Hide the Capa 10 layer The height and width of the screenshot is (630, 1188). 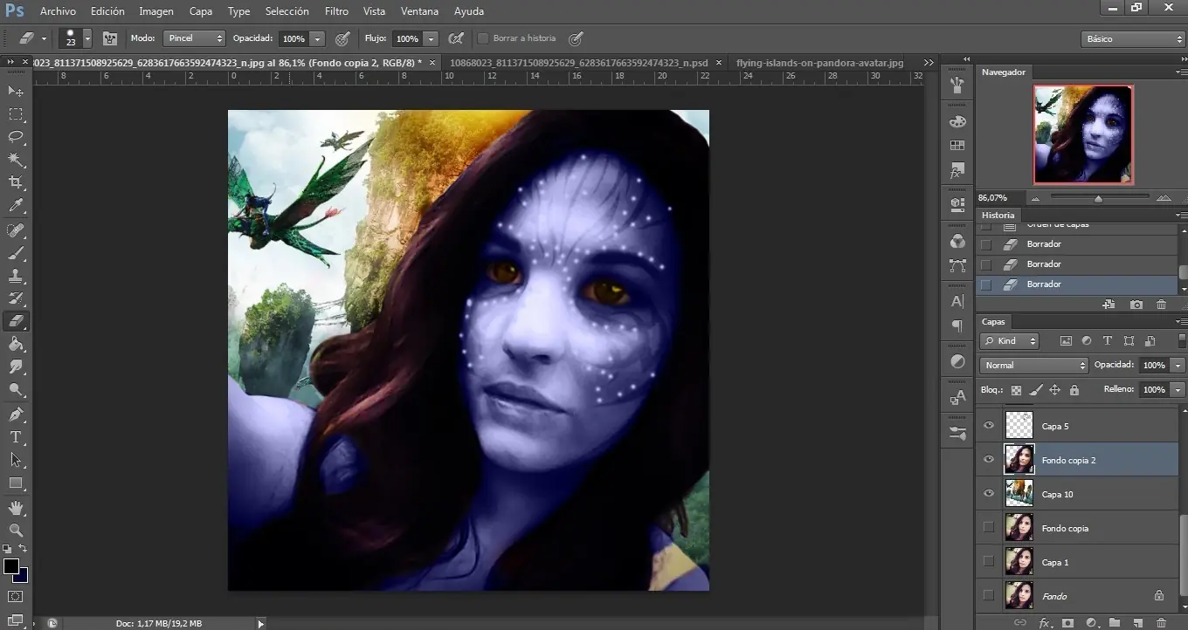point(989,493)
